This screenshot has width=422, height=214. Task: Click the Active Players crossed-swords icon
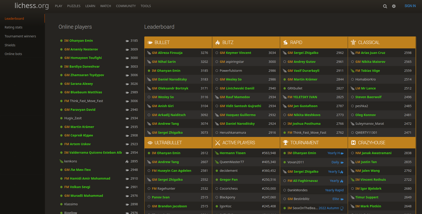click(218, 143)
